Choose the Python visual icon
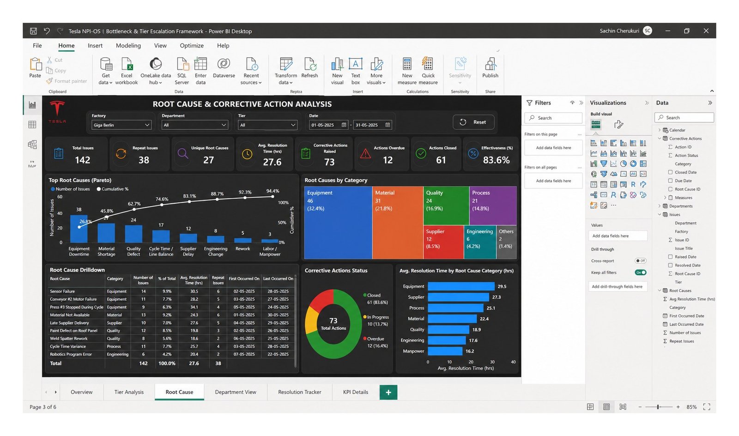 point(643,184)
